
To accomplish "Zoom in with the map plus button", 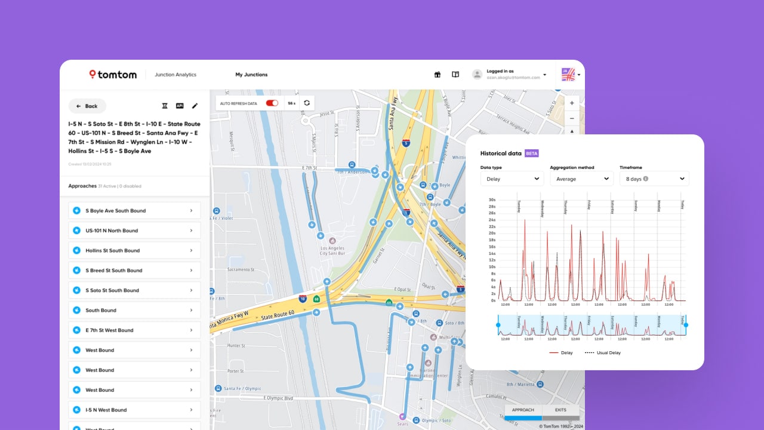I will point(572,103).
